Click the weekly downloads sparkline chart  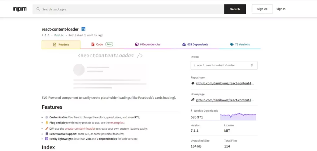[x=238, y=117]
